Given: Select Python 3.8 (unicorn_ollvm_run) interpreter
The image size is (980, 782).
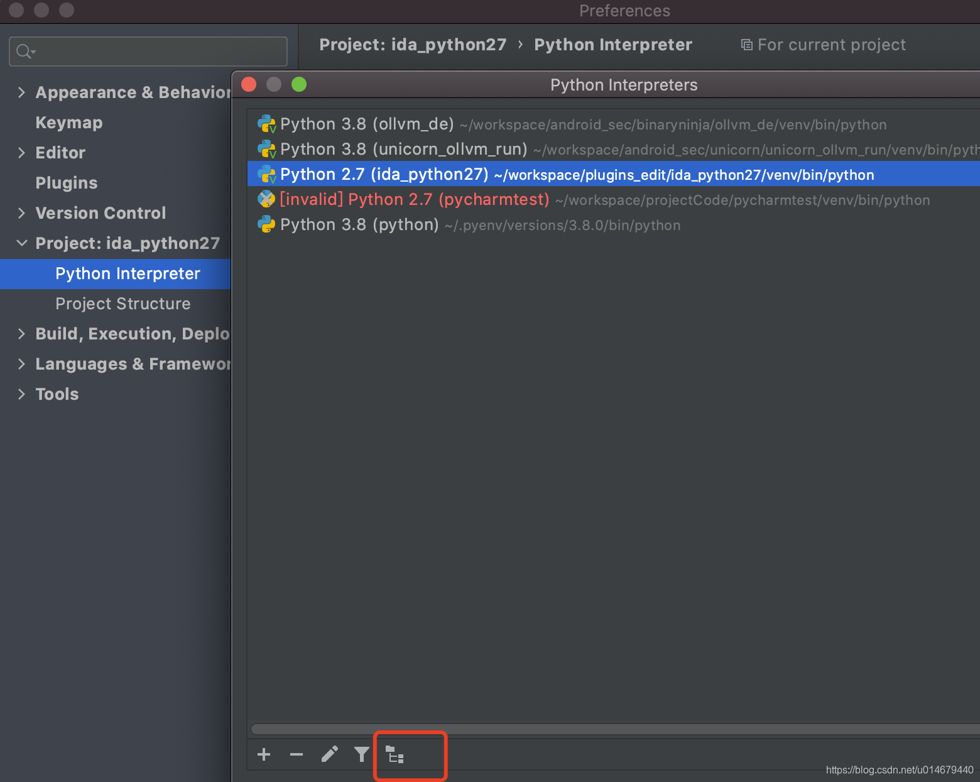Looking at the screenshot, I should click(614, 149).
